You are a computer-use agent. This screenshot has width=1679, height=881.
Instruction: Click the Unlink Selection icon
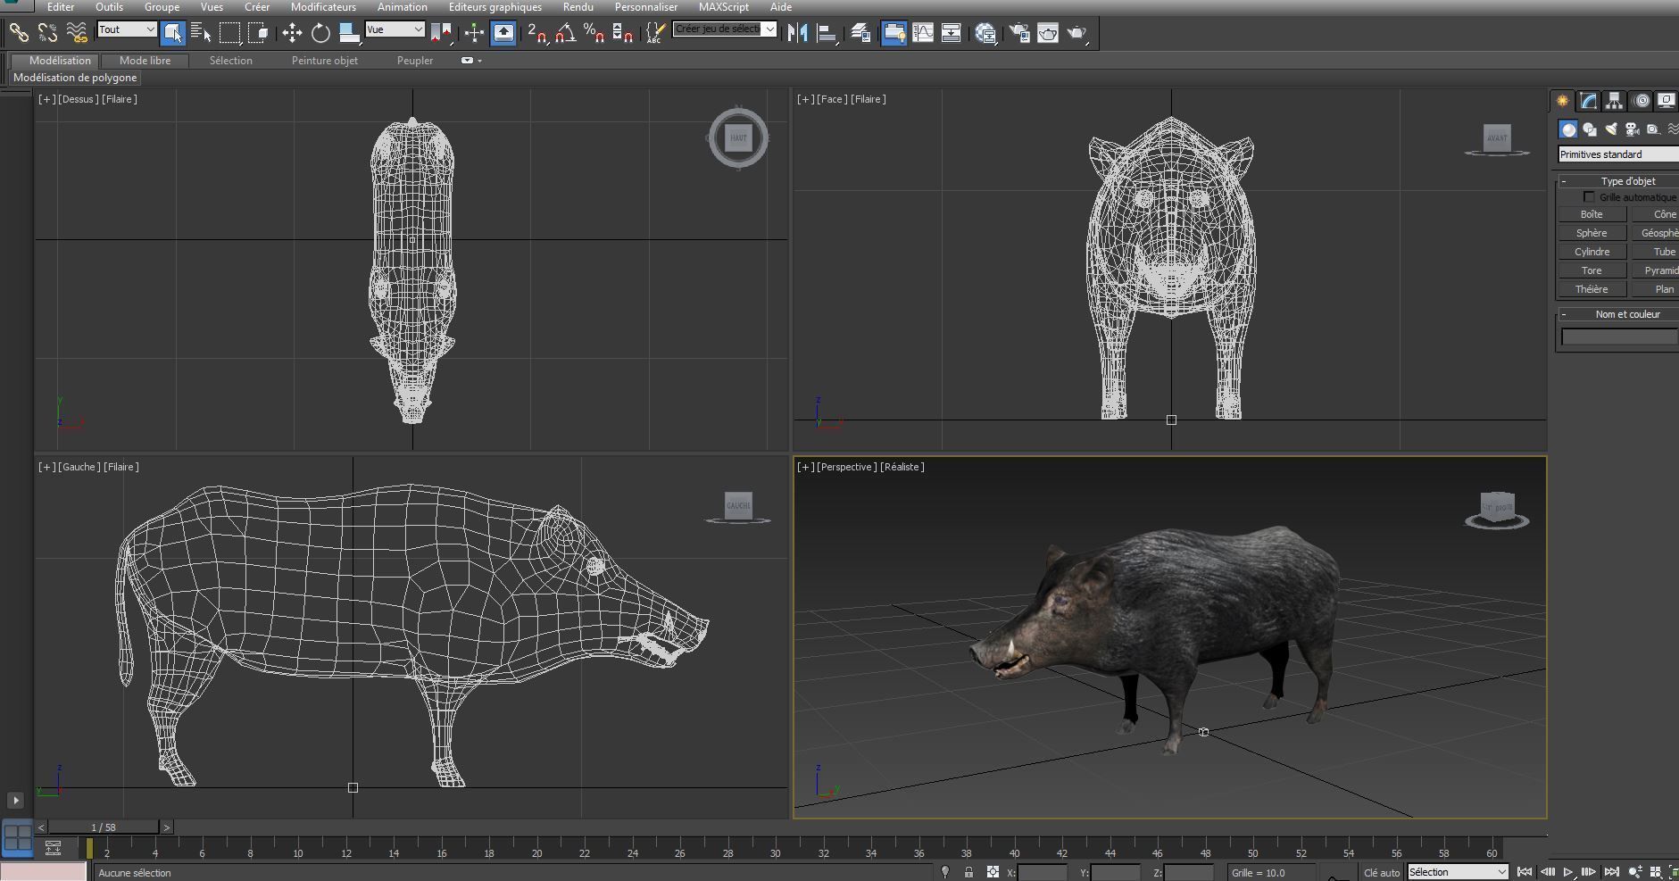pyautogui.click(x=47, y=33)
